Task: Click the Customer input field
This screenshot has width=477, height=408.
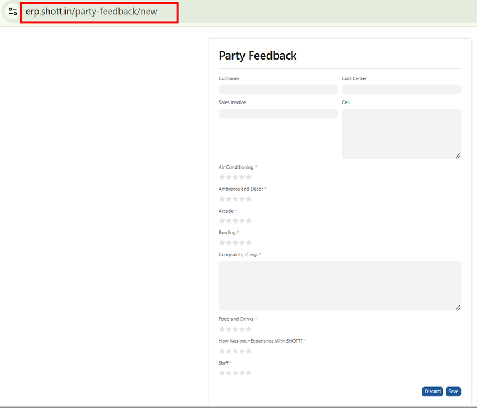Action: [278, 89]
